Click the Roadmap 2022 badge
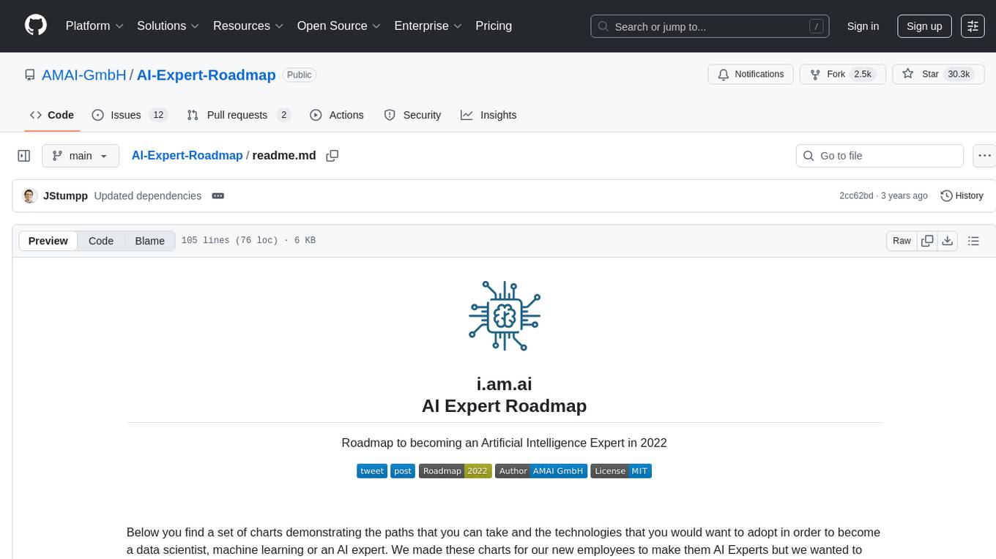The height and width of the screenshot is (559, 996). [x=455, y=471]
